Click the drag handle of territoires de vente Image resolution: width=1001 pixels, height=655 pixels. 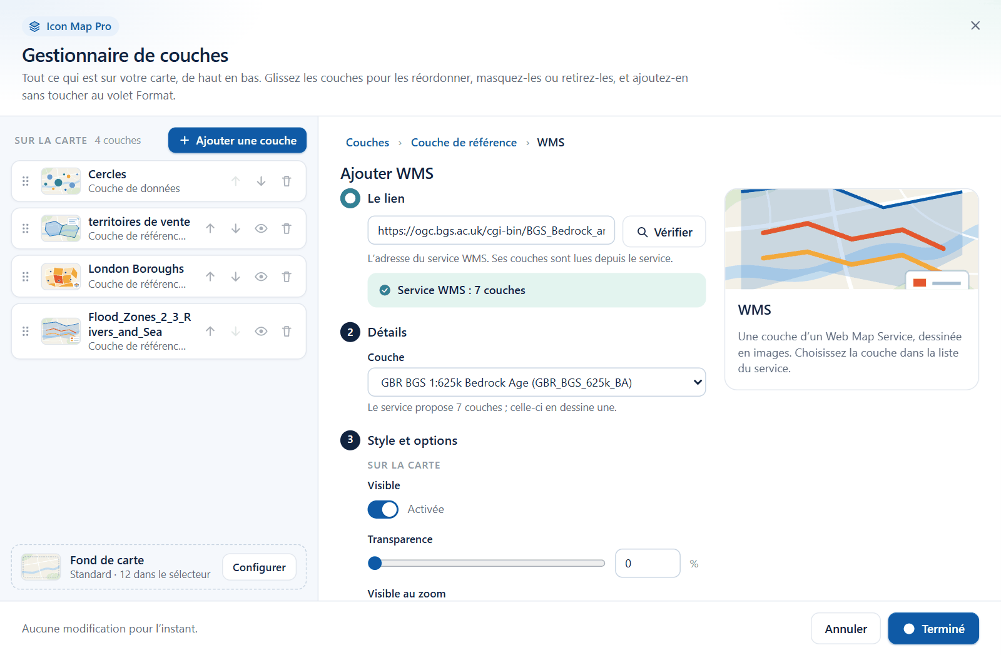click(x=26, y=228)
